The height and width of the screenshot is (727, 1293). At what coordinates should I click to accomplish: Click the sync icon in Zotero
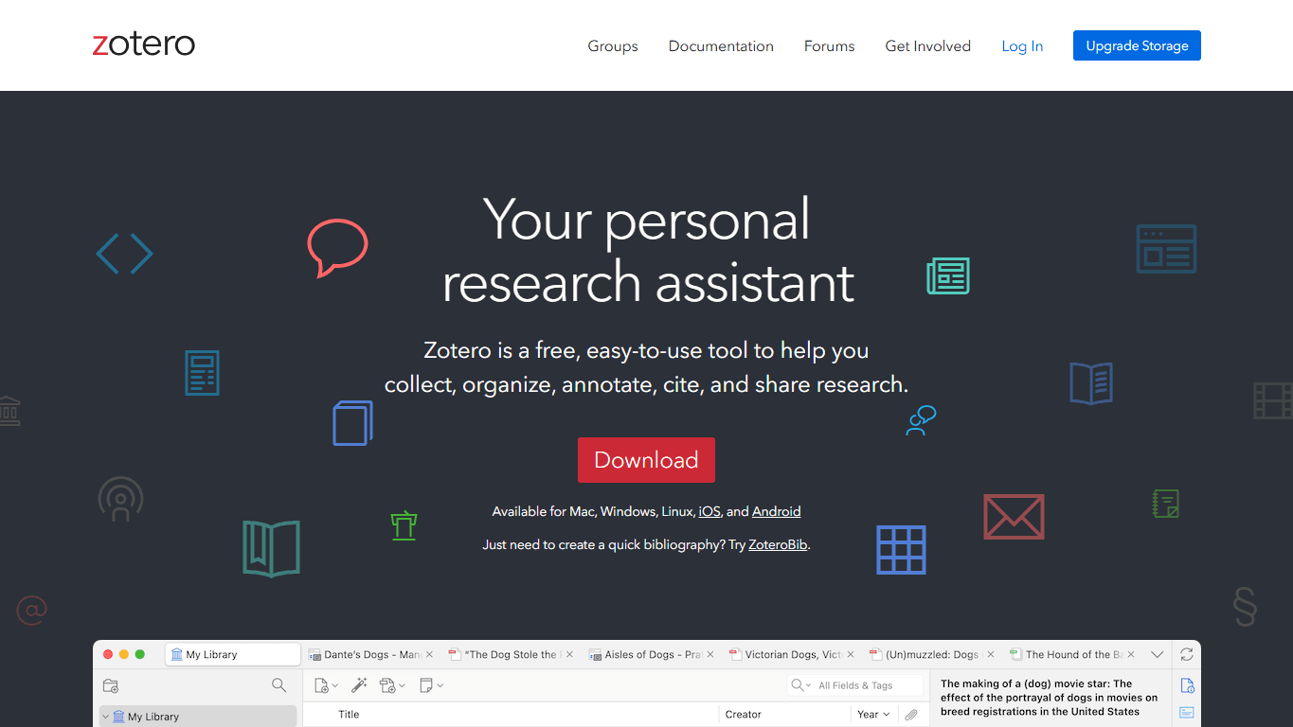pyautogui.click(x=1187, y=654)
